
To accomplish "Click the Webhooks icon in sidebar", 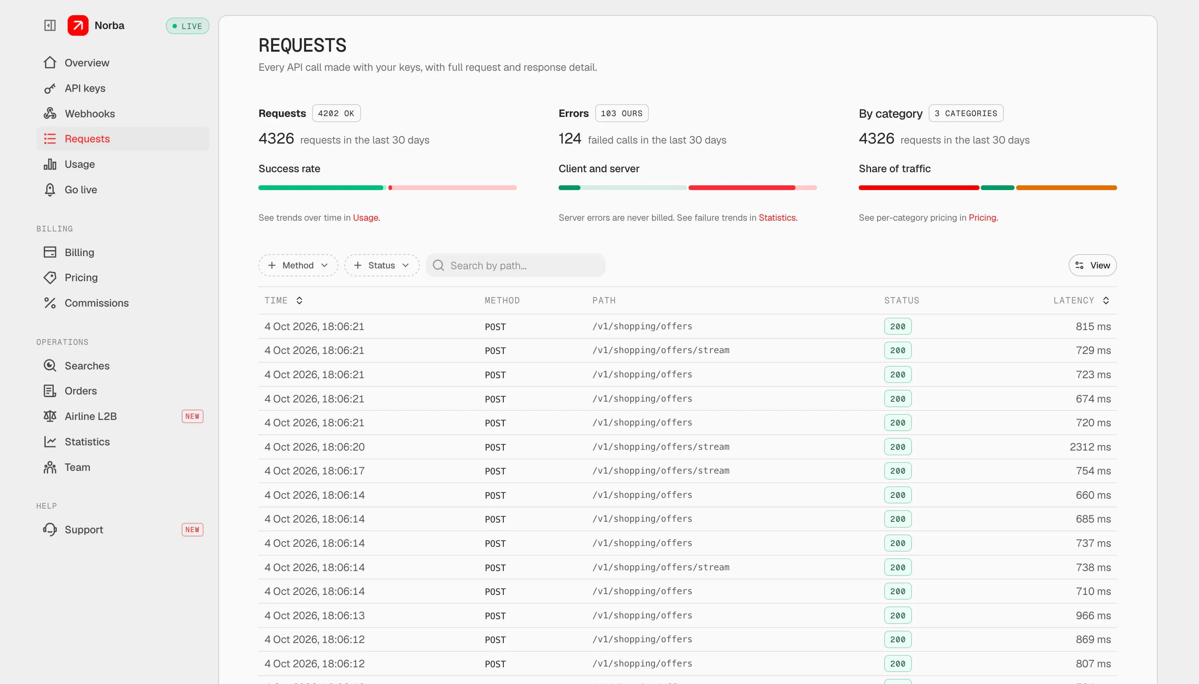I will 50,114.
